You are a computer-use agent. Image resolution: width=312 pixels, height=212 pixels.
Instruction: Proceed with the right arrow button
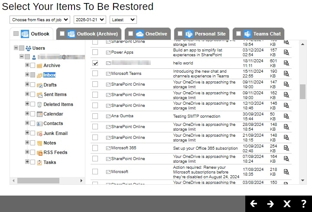pos(270,204)
